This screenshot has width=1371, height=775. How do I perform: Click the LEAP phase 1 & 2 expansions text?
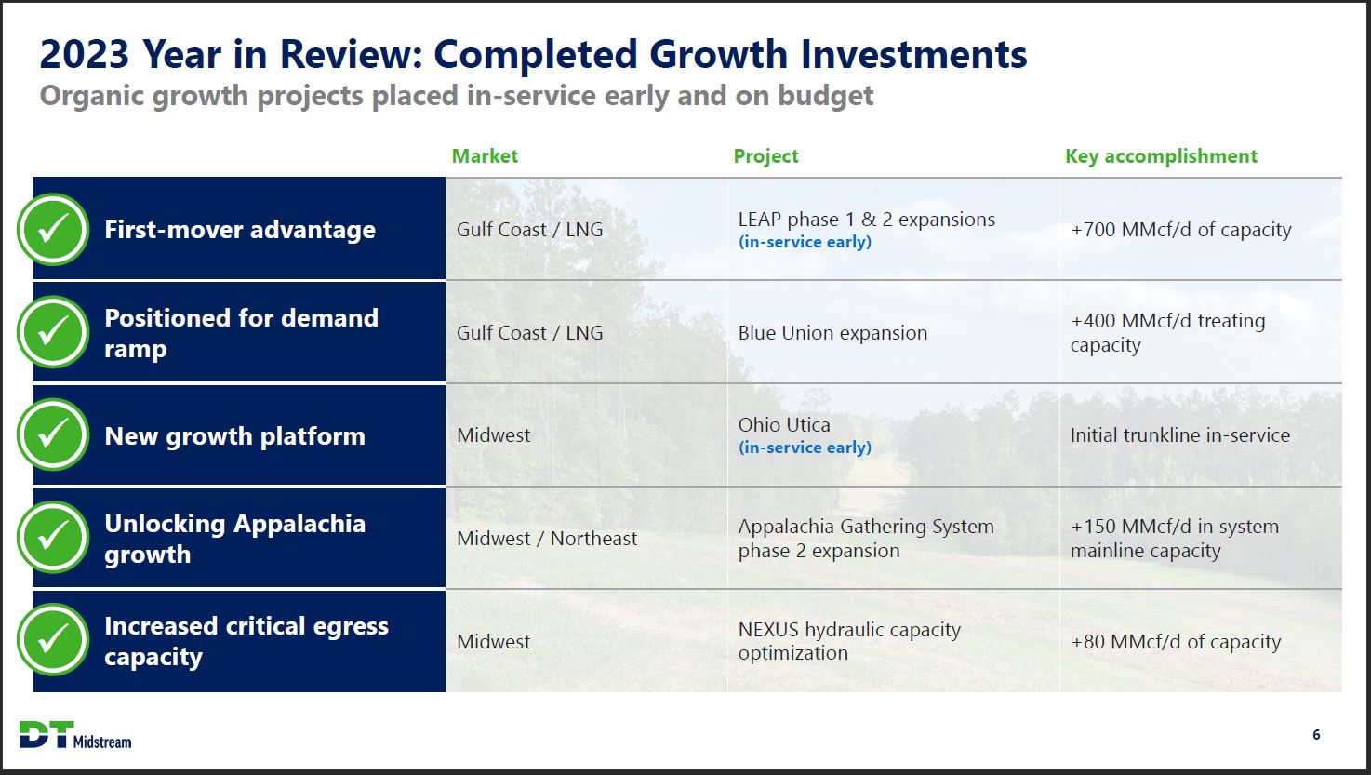click(x=866, y=220)
